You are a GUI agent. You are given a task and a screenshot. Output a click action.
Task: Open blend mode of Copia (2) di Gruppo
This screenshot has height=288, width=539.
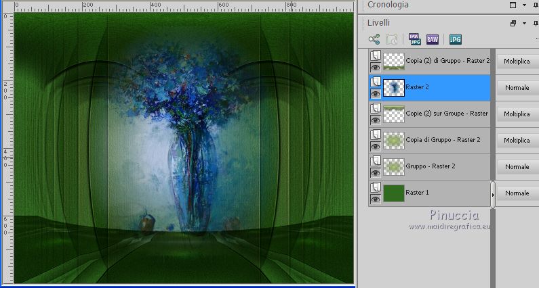tap(517, 62)
